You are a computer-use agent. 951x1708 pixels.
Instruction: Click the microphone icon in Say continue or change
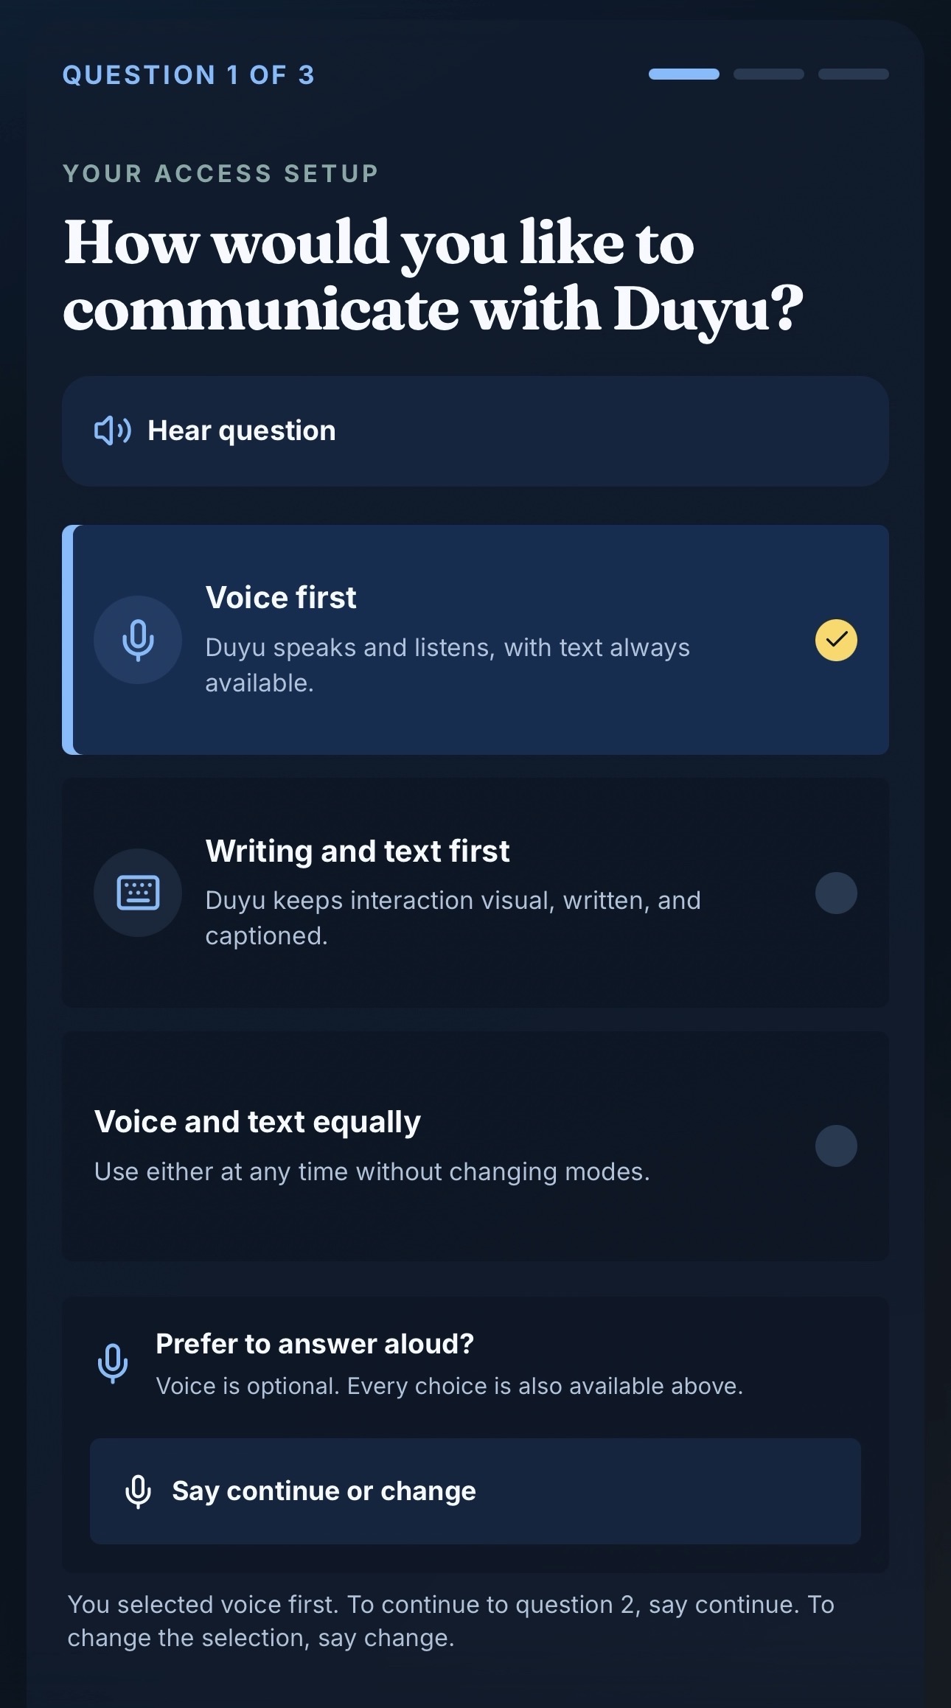138,1492
